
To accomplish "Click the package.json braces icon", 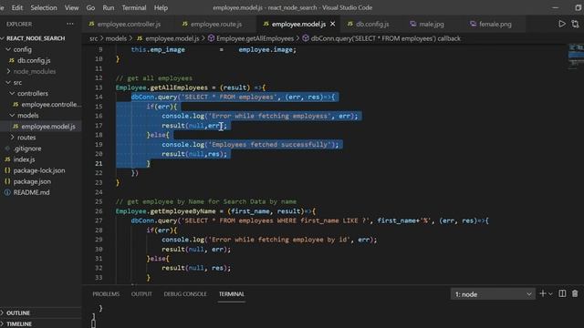I will [7, 181].
